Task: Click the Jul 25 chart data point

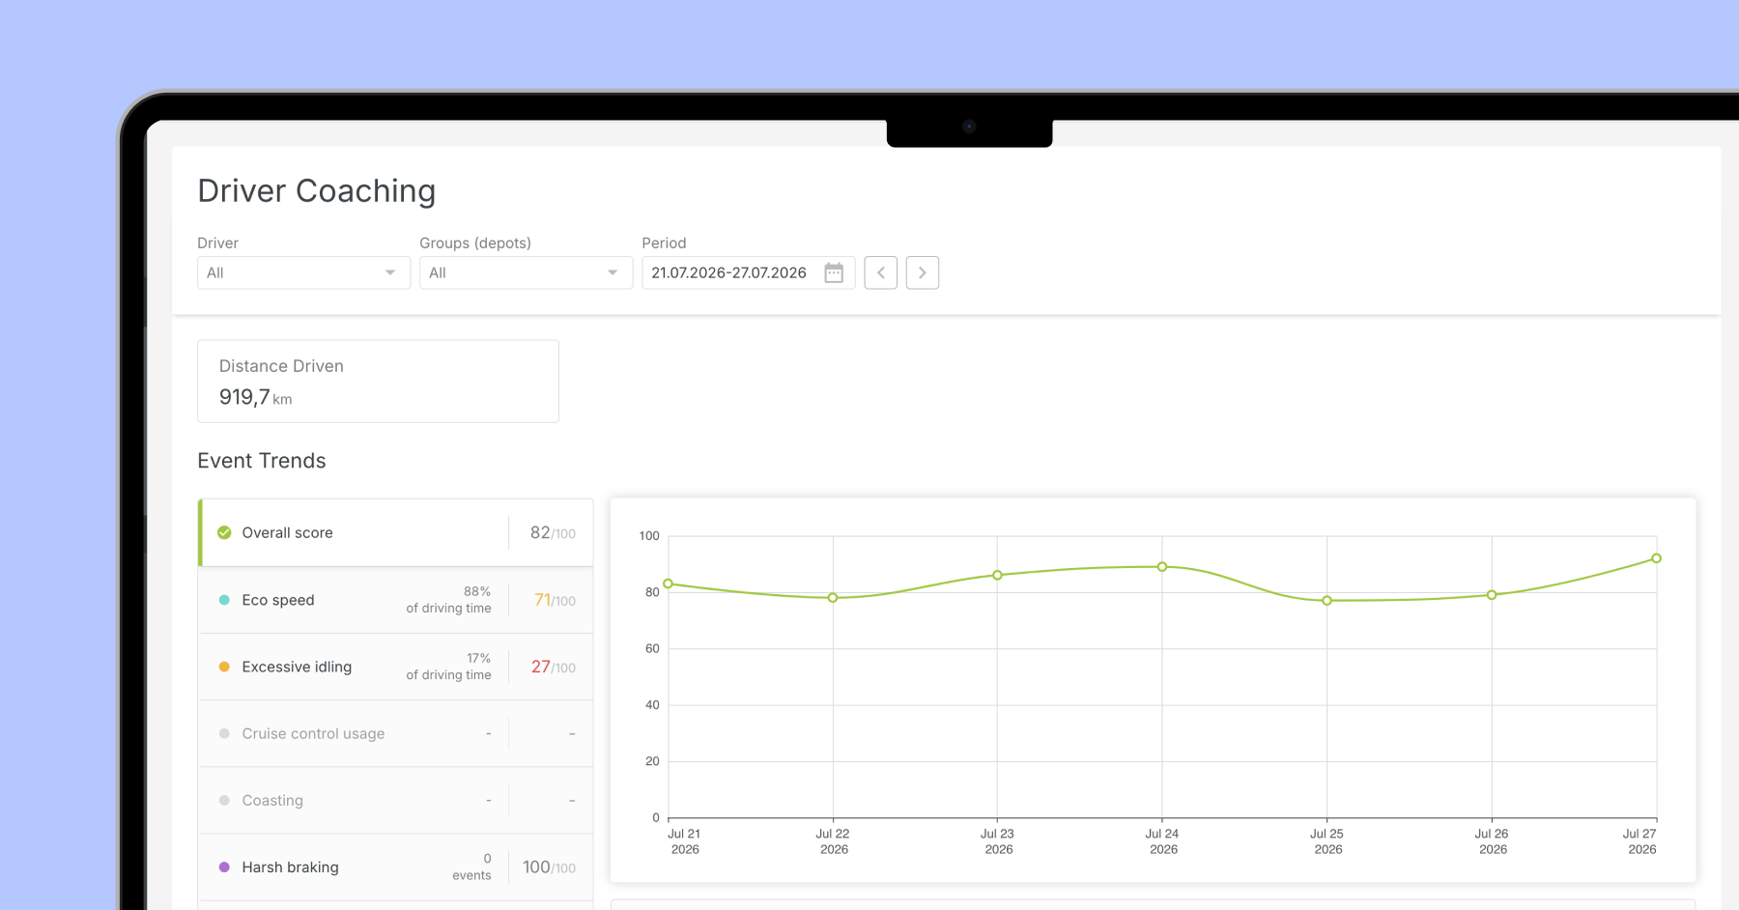Action: pos(1326,601)
